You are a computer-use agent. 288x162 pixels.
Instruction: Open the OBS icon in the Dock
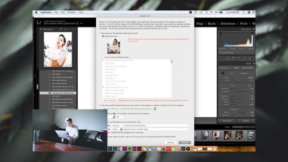(x=188, y=149)
